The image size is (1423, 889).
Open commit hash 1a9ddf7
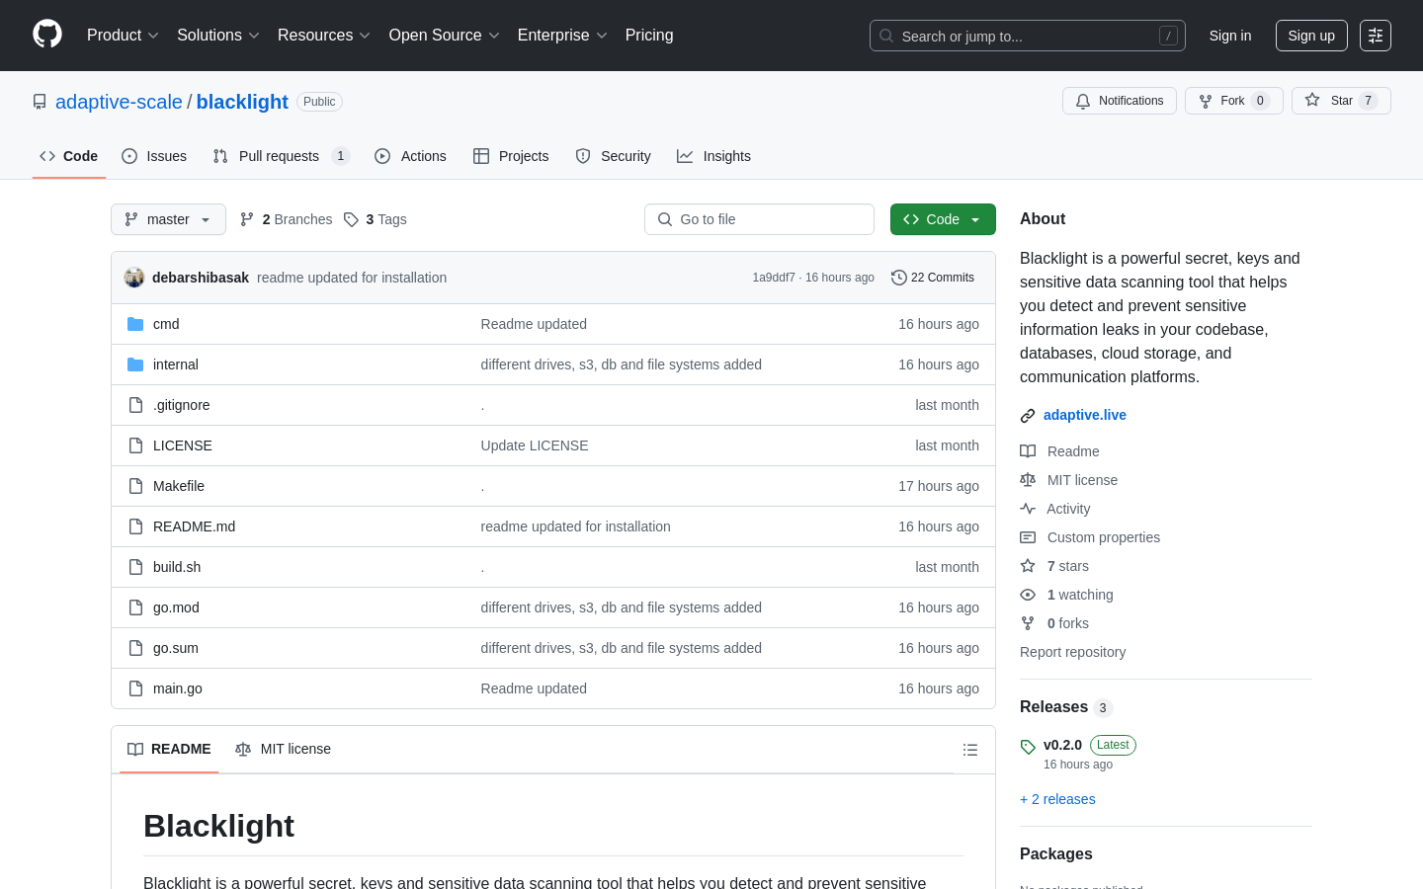774,278
